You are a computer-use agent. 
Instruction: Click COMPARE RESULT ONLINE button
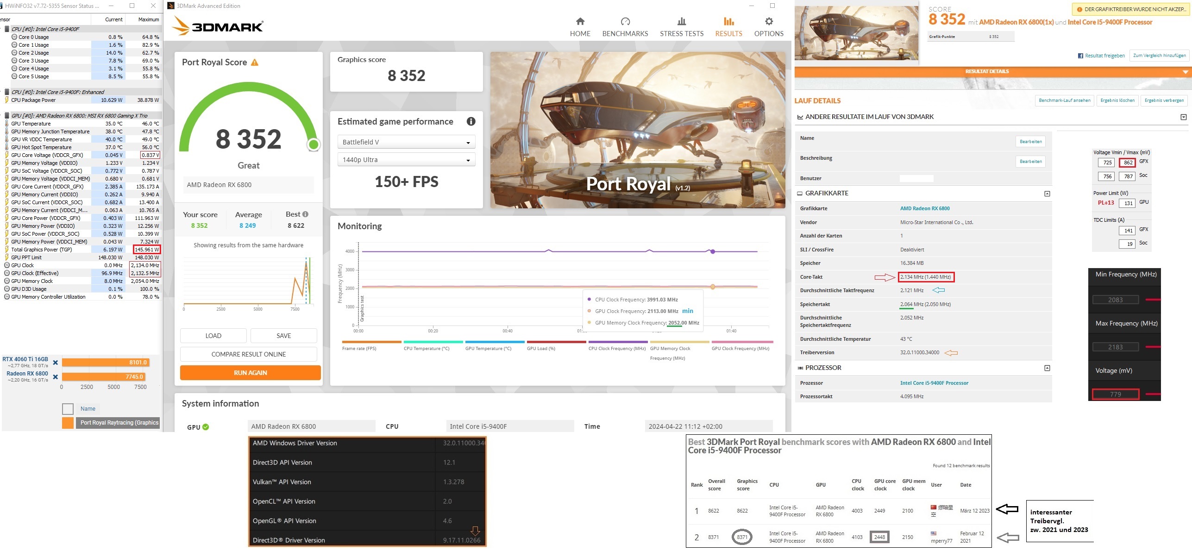(248, 354)
